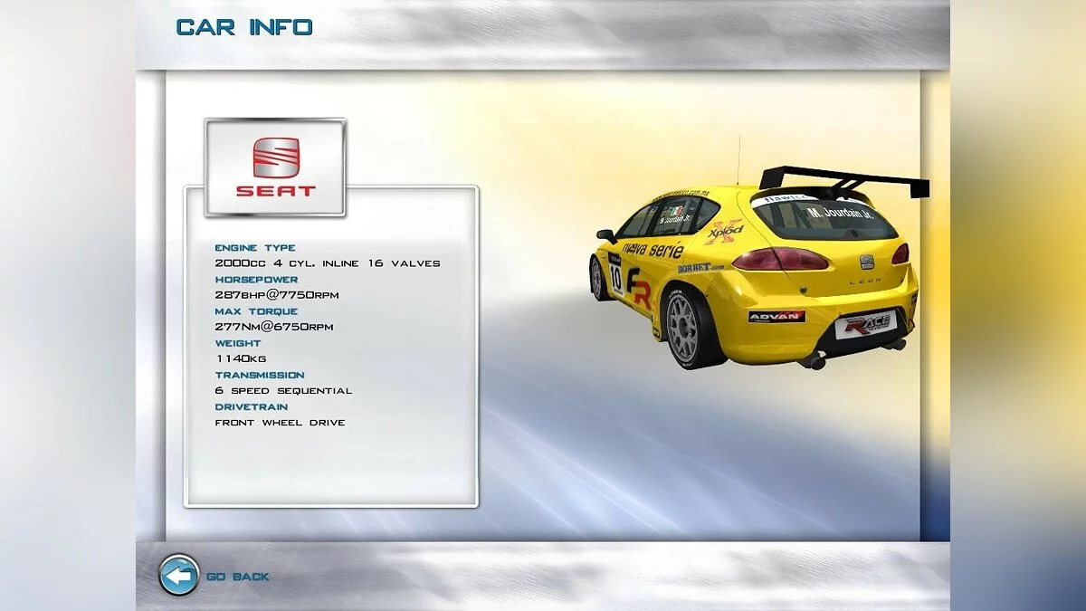Click the DRIVETRAIN heading
Image resolution: width=1086 pixels, height=611 pixels.
pyautogui.click(x=252, y=406)
